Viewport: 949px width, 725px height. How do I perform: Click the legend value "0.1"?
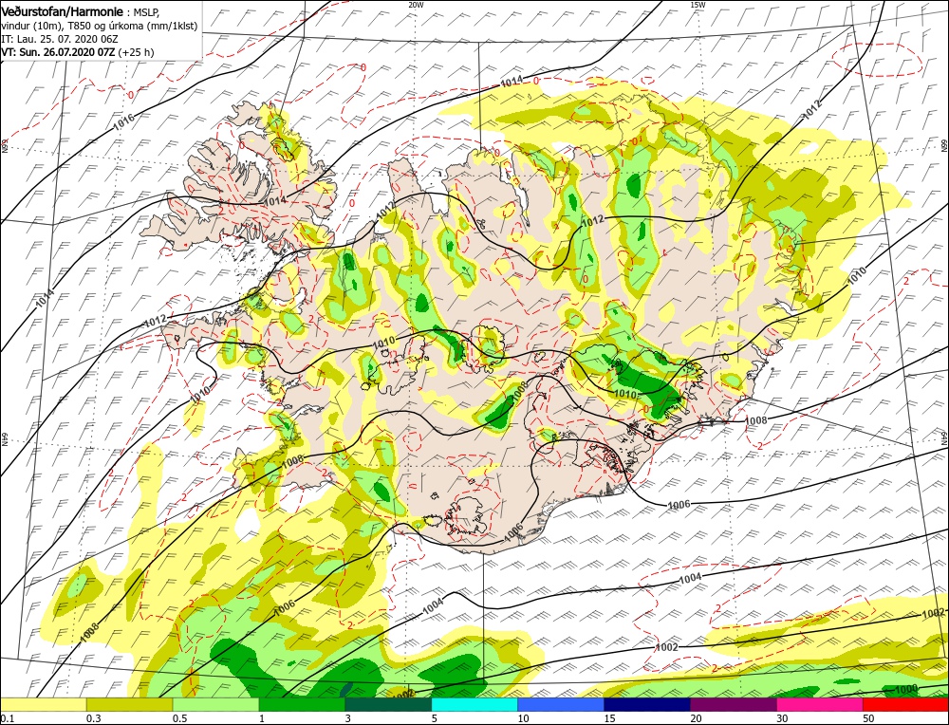pos(7,718)
